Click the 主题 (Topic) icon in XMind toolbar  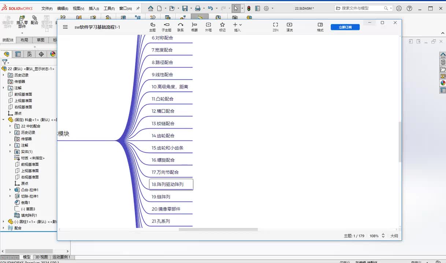tap(152, 27)
